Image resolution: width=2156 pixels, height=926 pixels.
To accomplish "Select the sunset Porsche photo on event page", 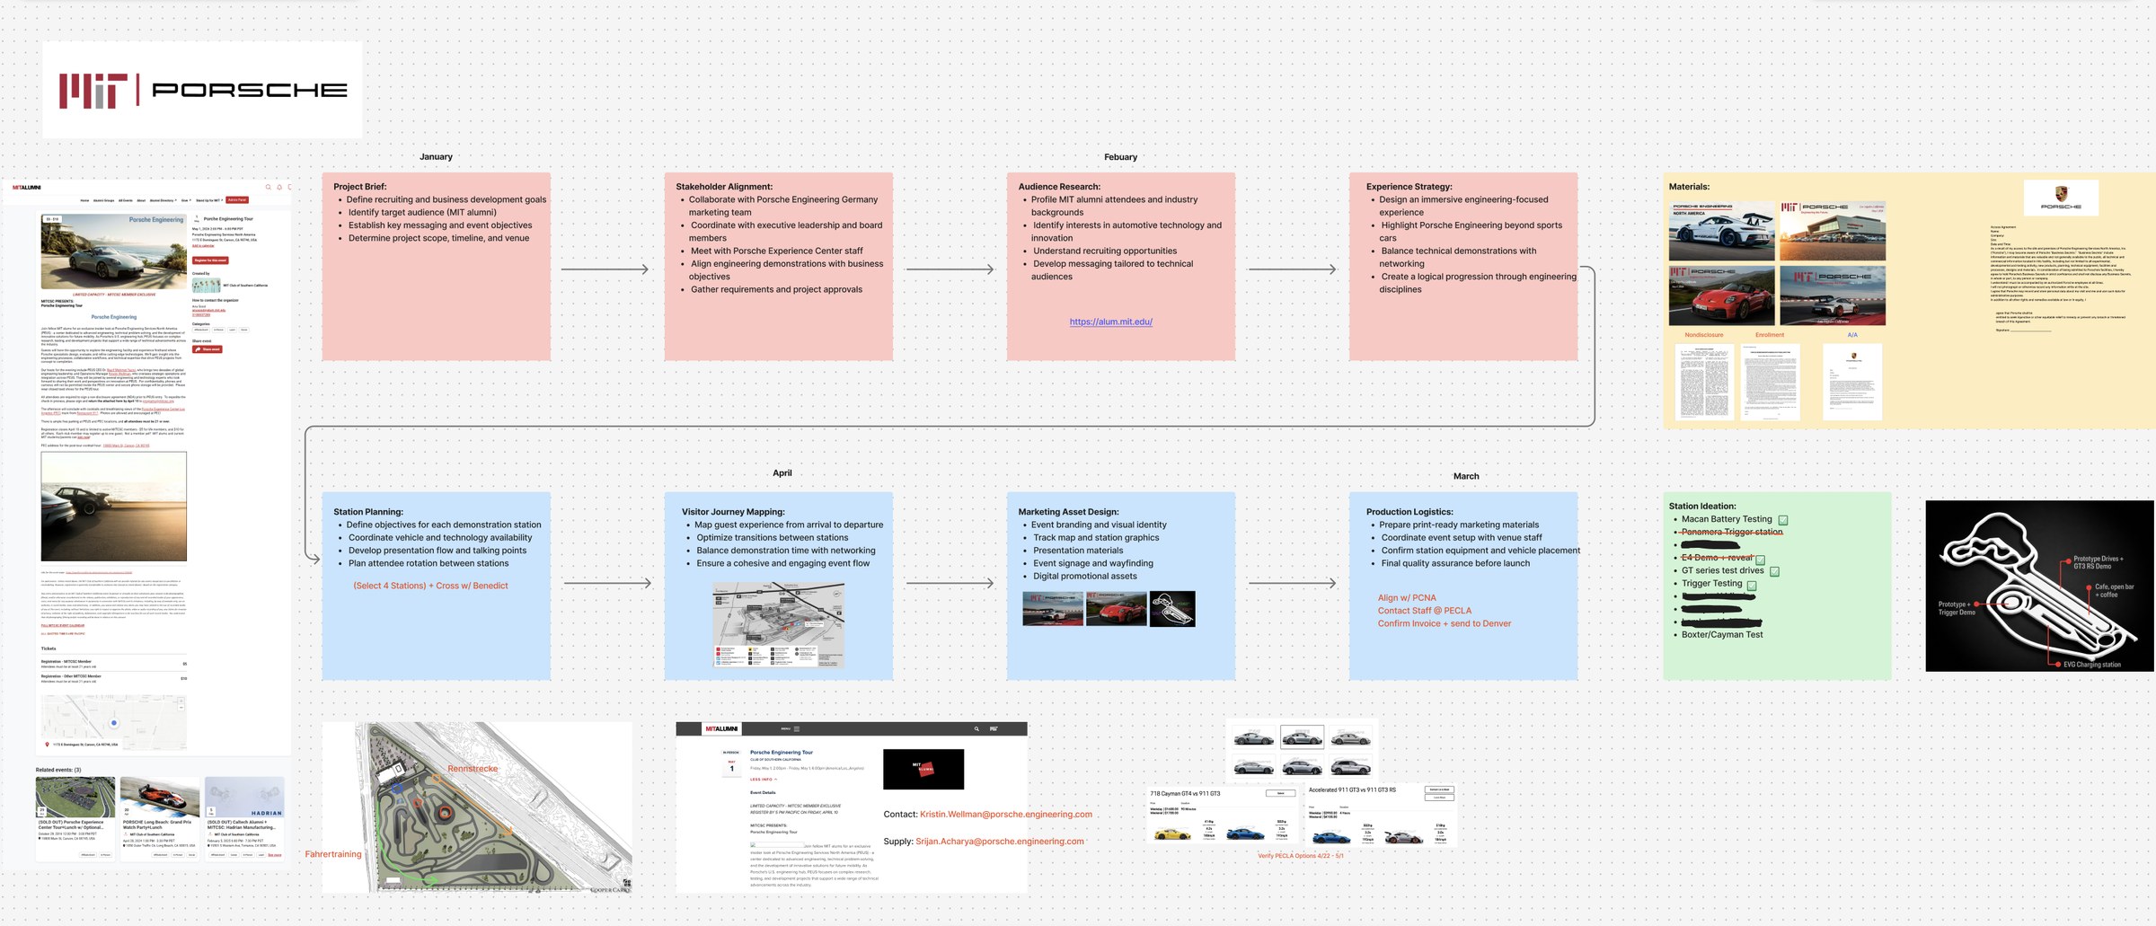I will 114,507.
